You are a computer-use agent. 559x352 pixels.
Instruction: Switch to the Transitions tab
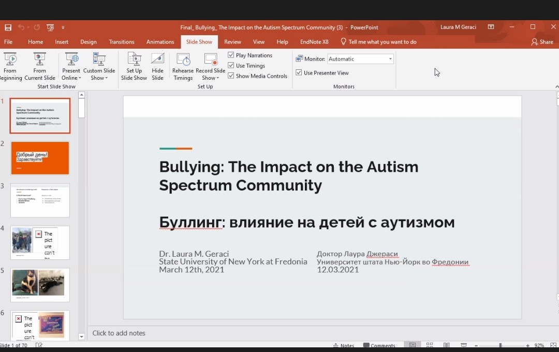pos(122,42)
